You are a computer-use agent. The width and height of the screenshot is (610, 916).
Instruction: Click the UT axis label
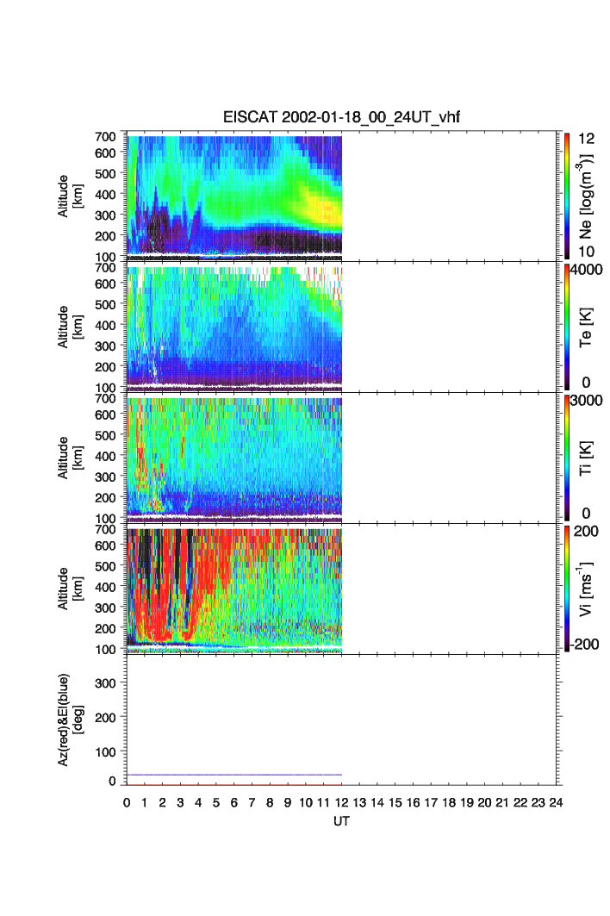[342, 821]
